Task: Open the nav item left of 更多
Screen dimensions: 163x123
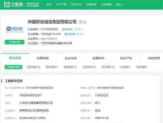Action: (x=106, y=4)
